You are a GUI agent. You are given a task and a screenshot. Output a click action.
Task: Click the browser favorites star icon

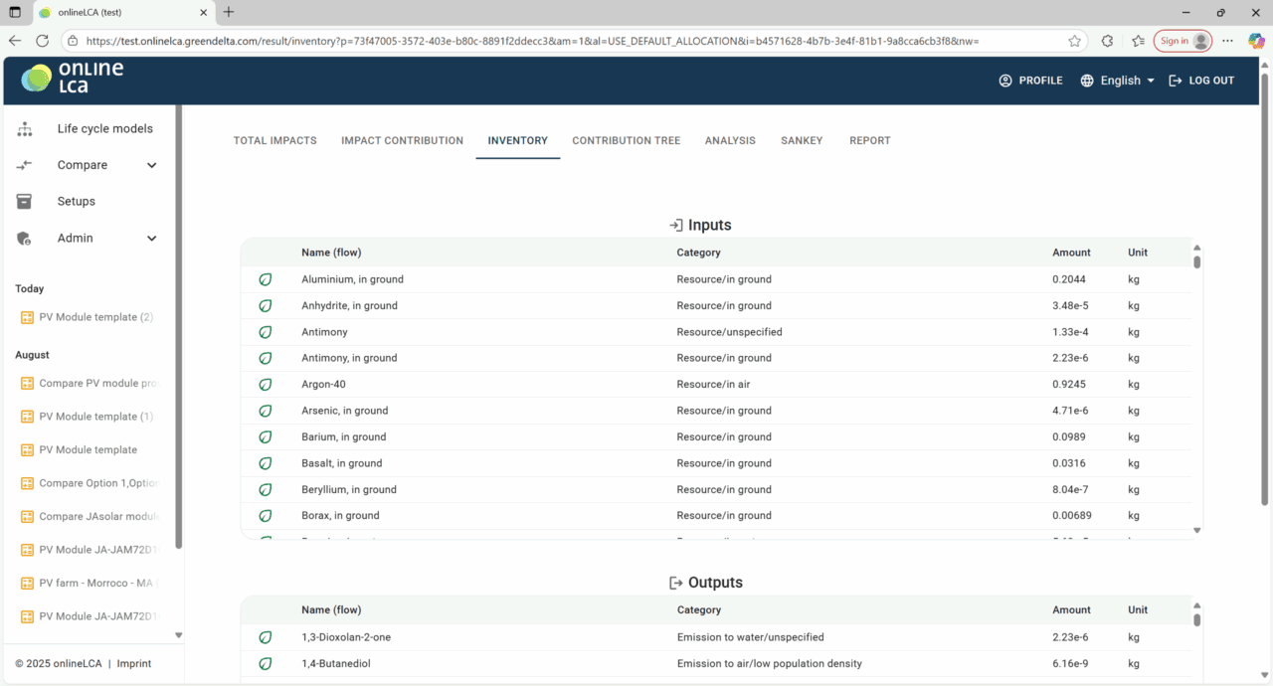tap(1074, 41)
